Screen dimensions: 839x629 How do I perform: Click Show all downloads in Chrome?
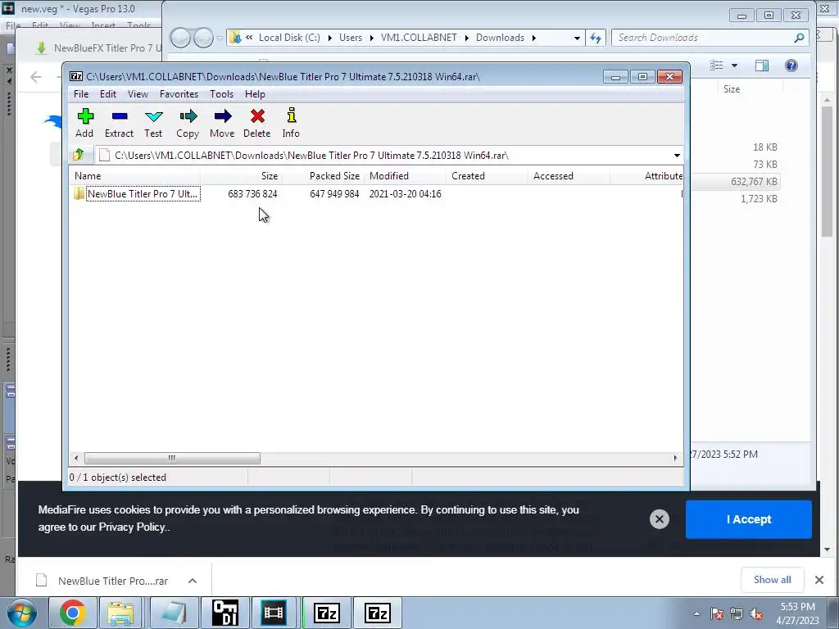(x=772, y=580)
